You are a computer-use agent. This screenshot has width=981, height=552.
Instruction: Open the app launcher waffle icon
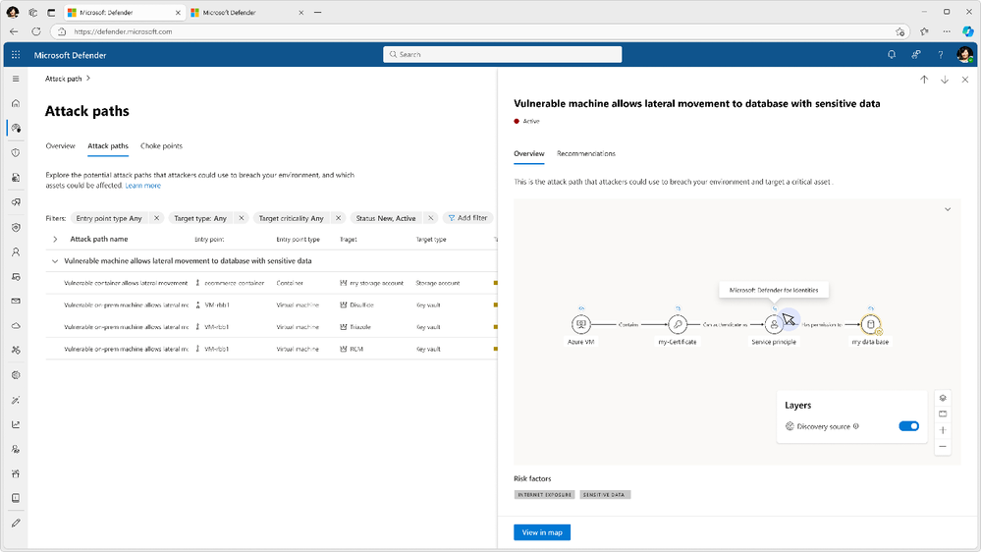16,54
